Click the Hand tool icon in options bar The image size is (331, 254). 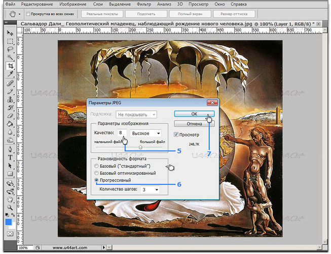tap(13, 14)
